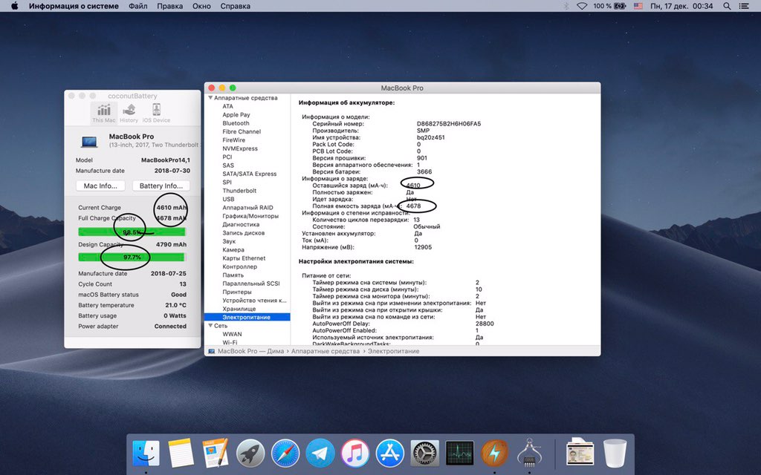This screenshot has width=761, height=475.
Task: Click Аппаратные средства in bottom path bar
Action: [x=326, y=351]
